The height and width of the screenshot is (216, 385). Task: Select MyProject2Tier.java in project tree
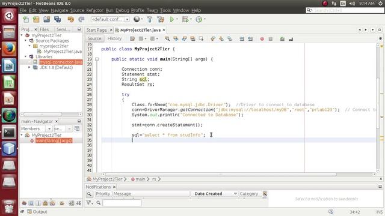63,52
